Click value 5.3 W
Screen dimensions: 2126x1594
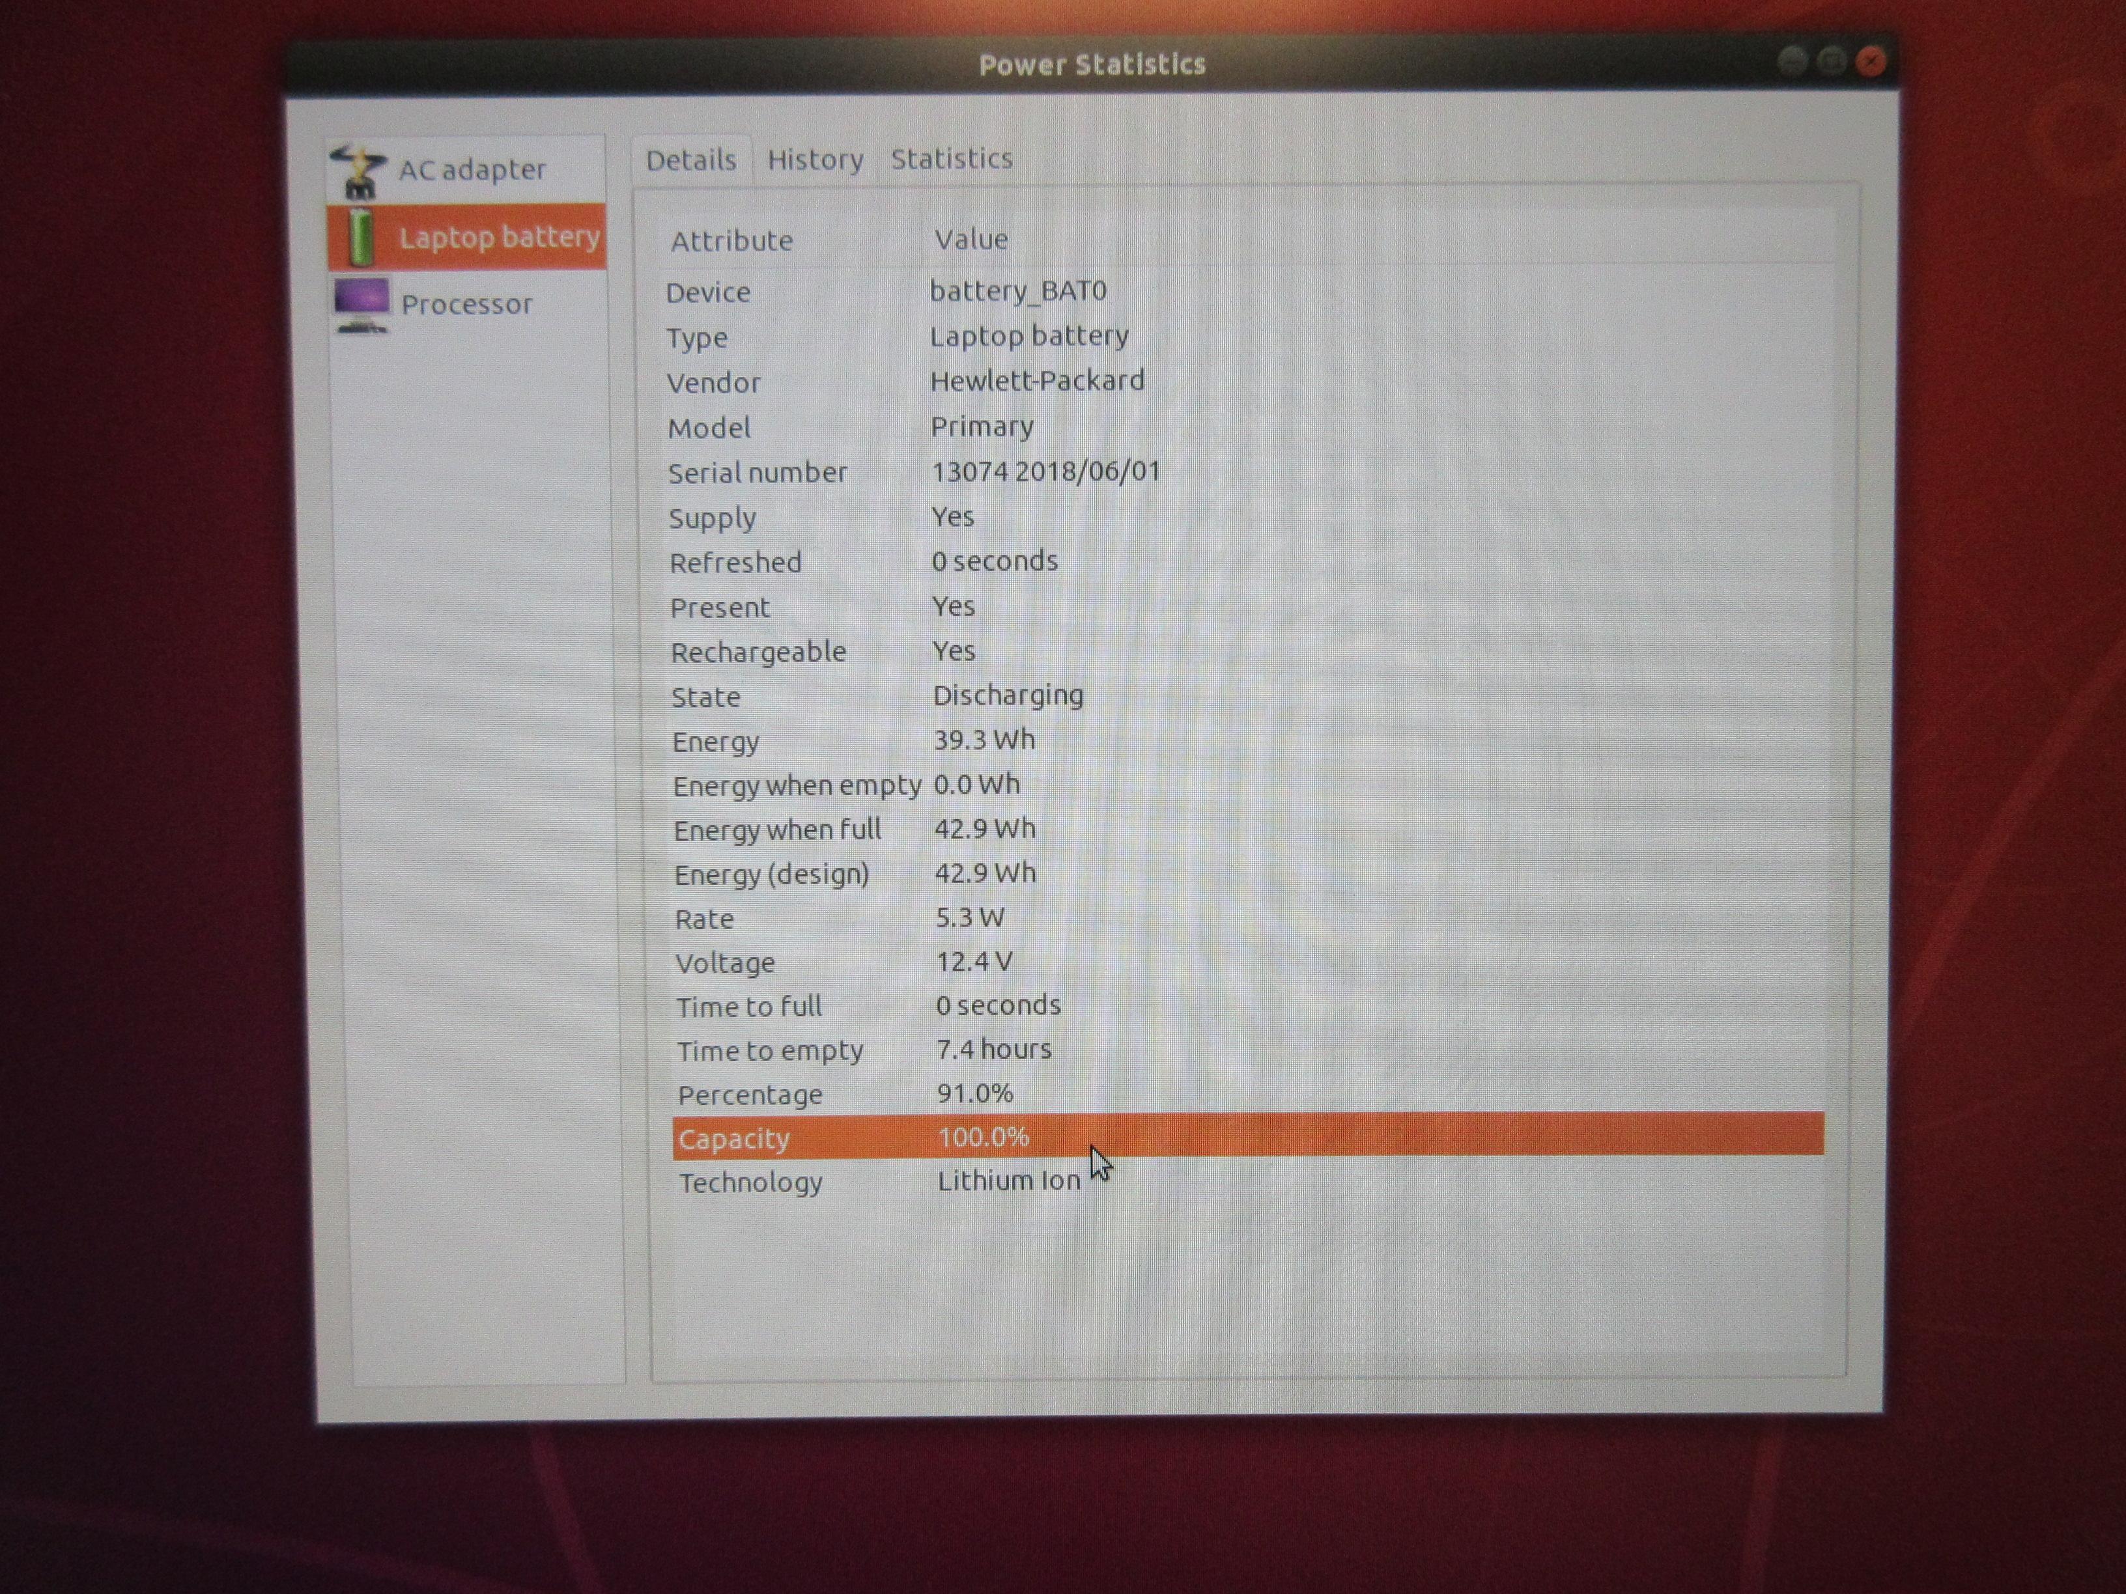970,917
